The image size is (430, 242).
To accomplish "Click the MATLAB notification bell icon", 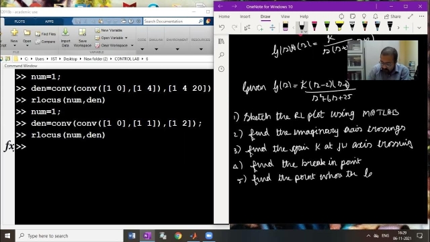I will 208,21.
